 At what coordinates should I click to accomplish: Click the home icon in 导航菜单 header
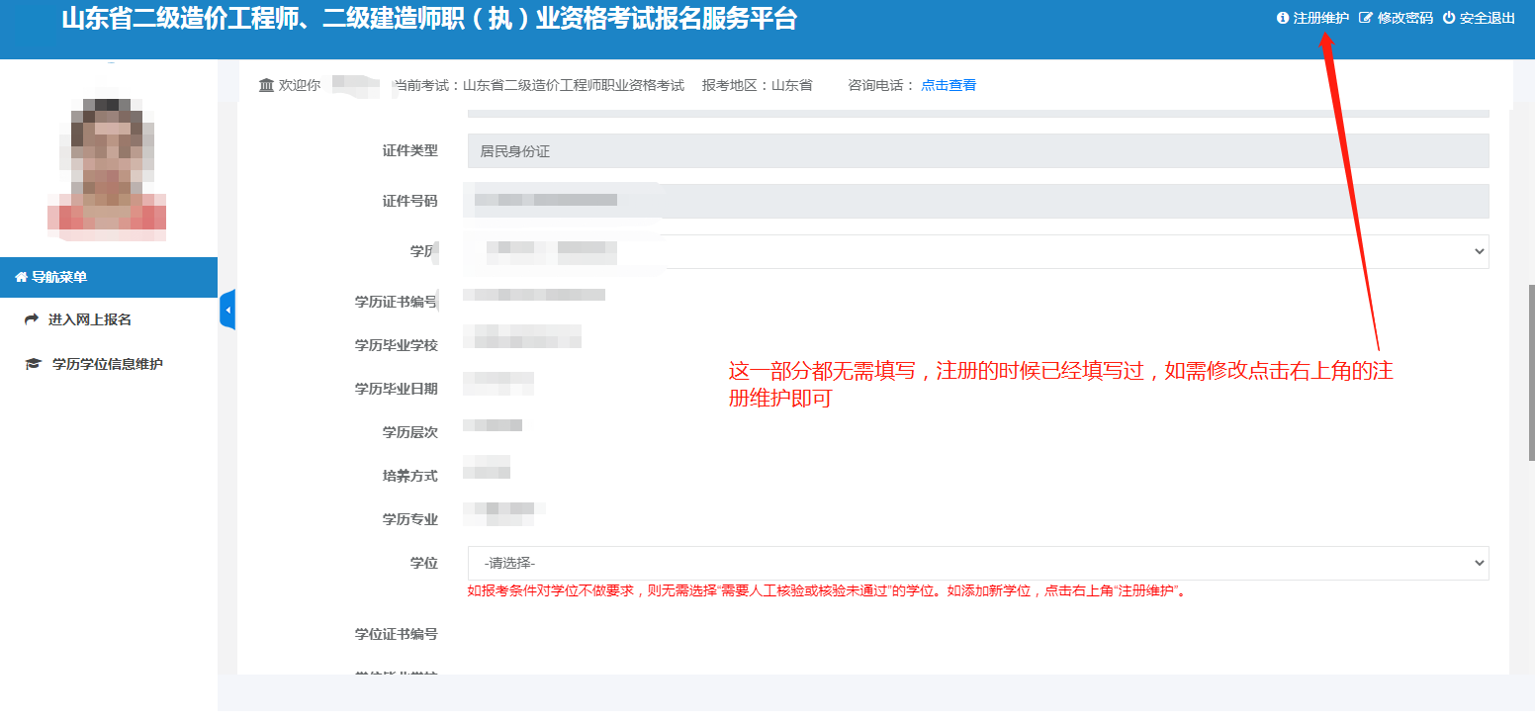pos(21,278)
